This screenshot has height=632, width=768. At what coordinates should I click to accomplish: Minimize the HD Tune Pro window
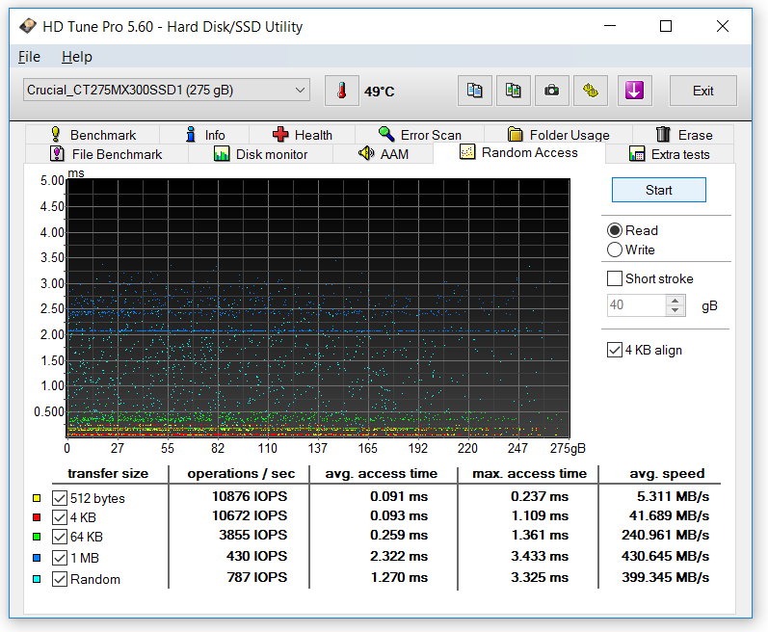point(610,26)
